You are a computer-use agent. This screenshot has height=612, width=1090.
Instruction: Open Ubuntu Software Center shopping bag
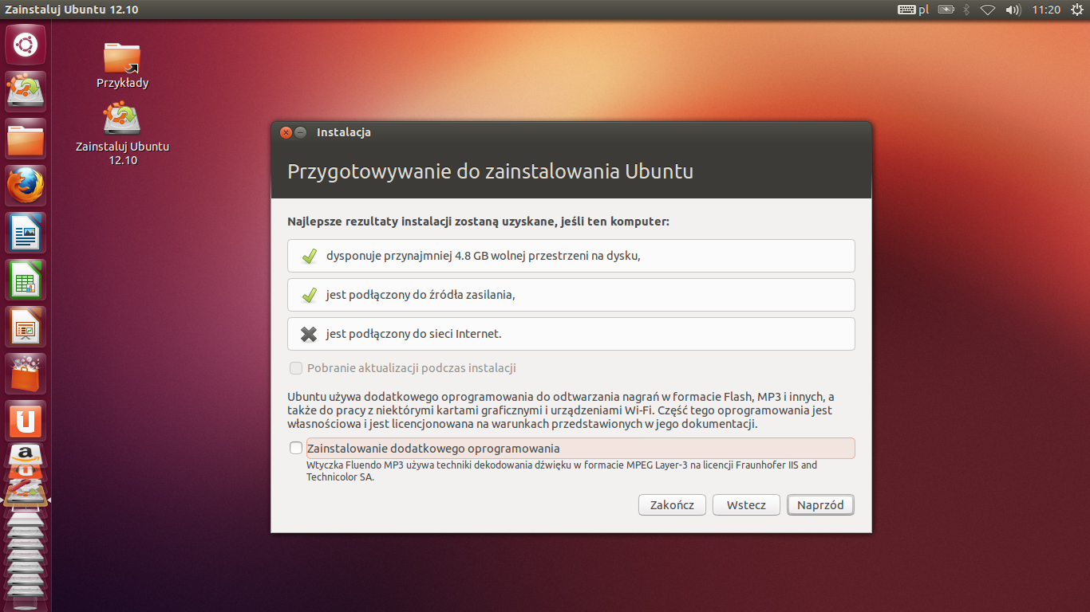26,374
